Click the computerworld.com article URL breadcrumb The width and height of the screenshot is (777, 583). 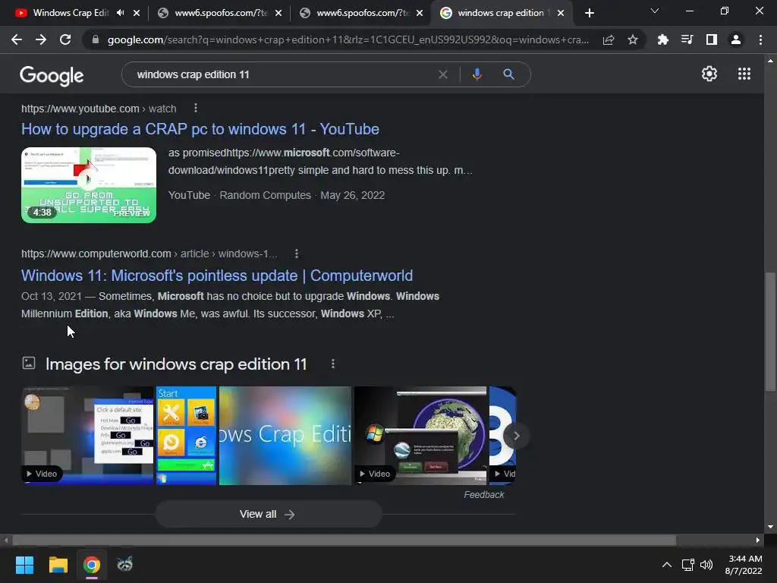pyautogui.click(x=149, y=254)
